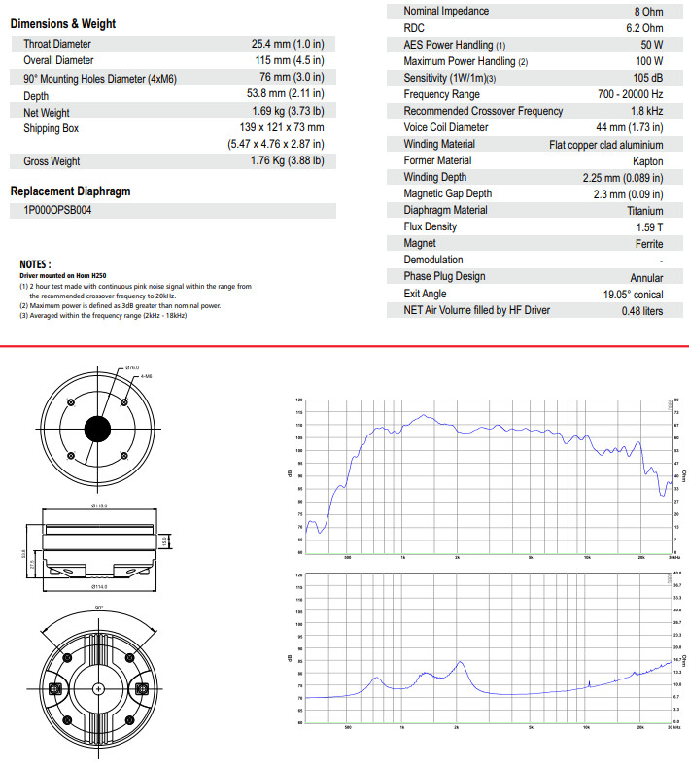689x766 pixels.
Task: Select Winding Depth value 2.25 mm
Action: pos(623,178)
